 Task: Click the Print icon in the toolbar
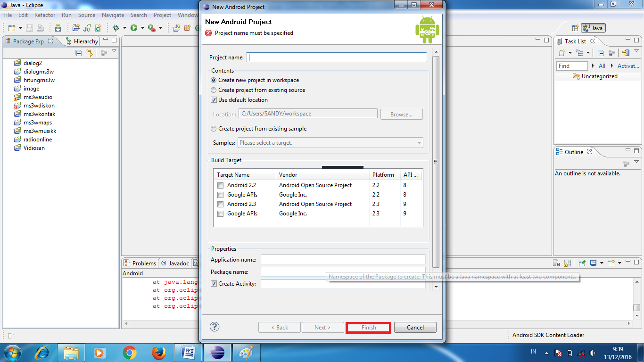point(41,28)
